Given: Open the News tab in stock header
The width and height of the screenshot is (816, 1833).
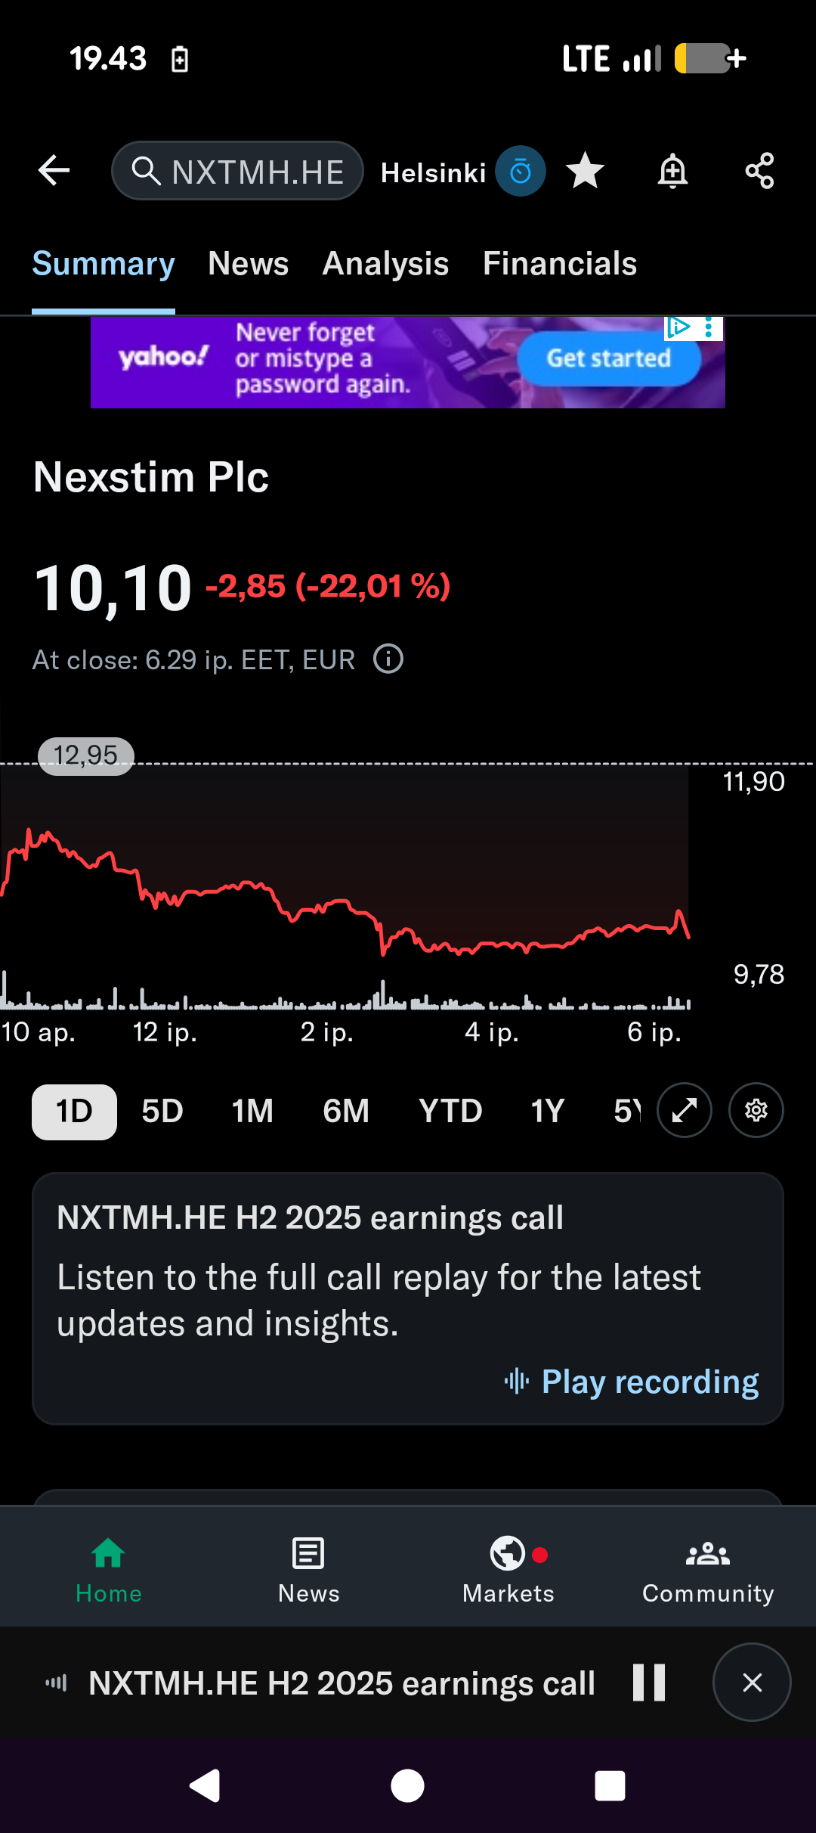Looking at the screenshot, I should (248, 264).
